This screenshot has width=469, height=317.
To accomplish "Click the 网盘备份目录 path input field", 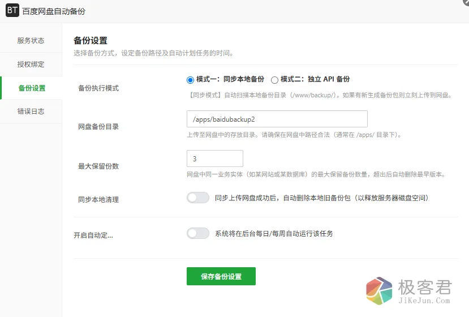I will 277,119.
